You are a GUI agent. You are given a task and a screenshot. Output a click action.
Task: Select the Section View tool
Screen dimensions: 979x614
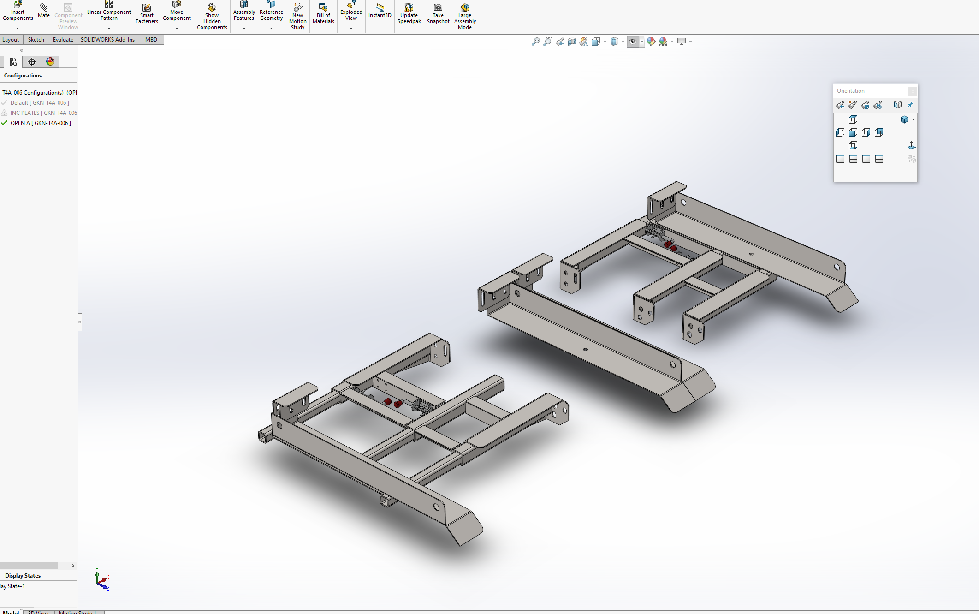pyautogui.click(x=572, y=42)
